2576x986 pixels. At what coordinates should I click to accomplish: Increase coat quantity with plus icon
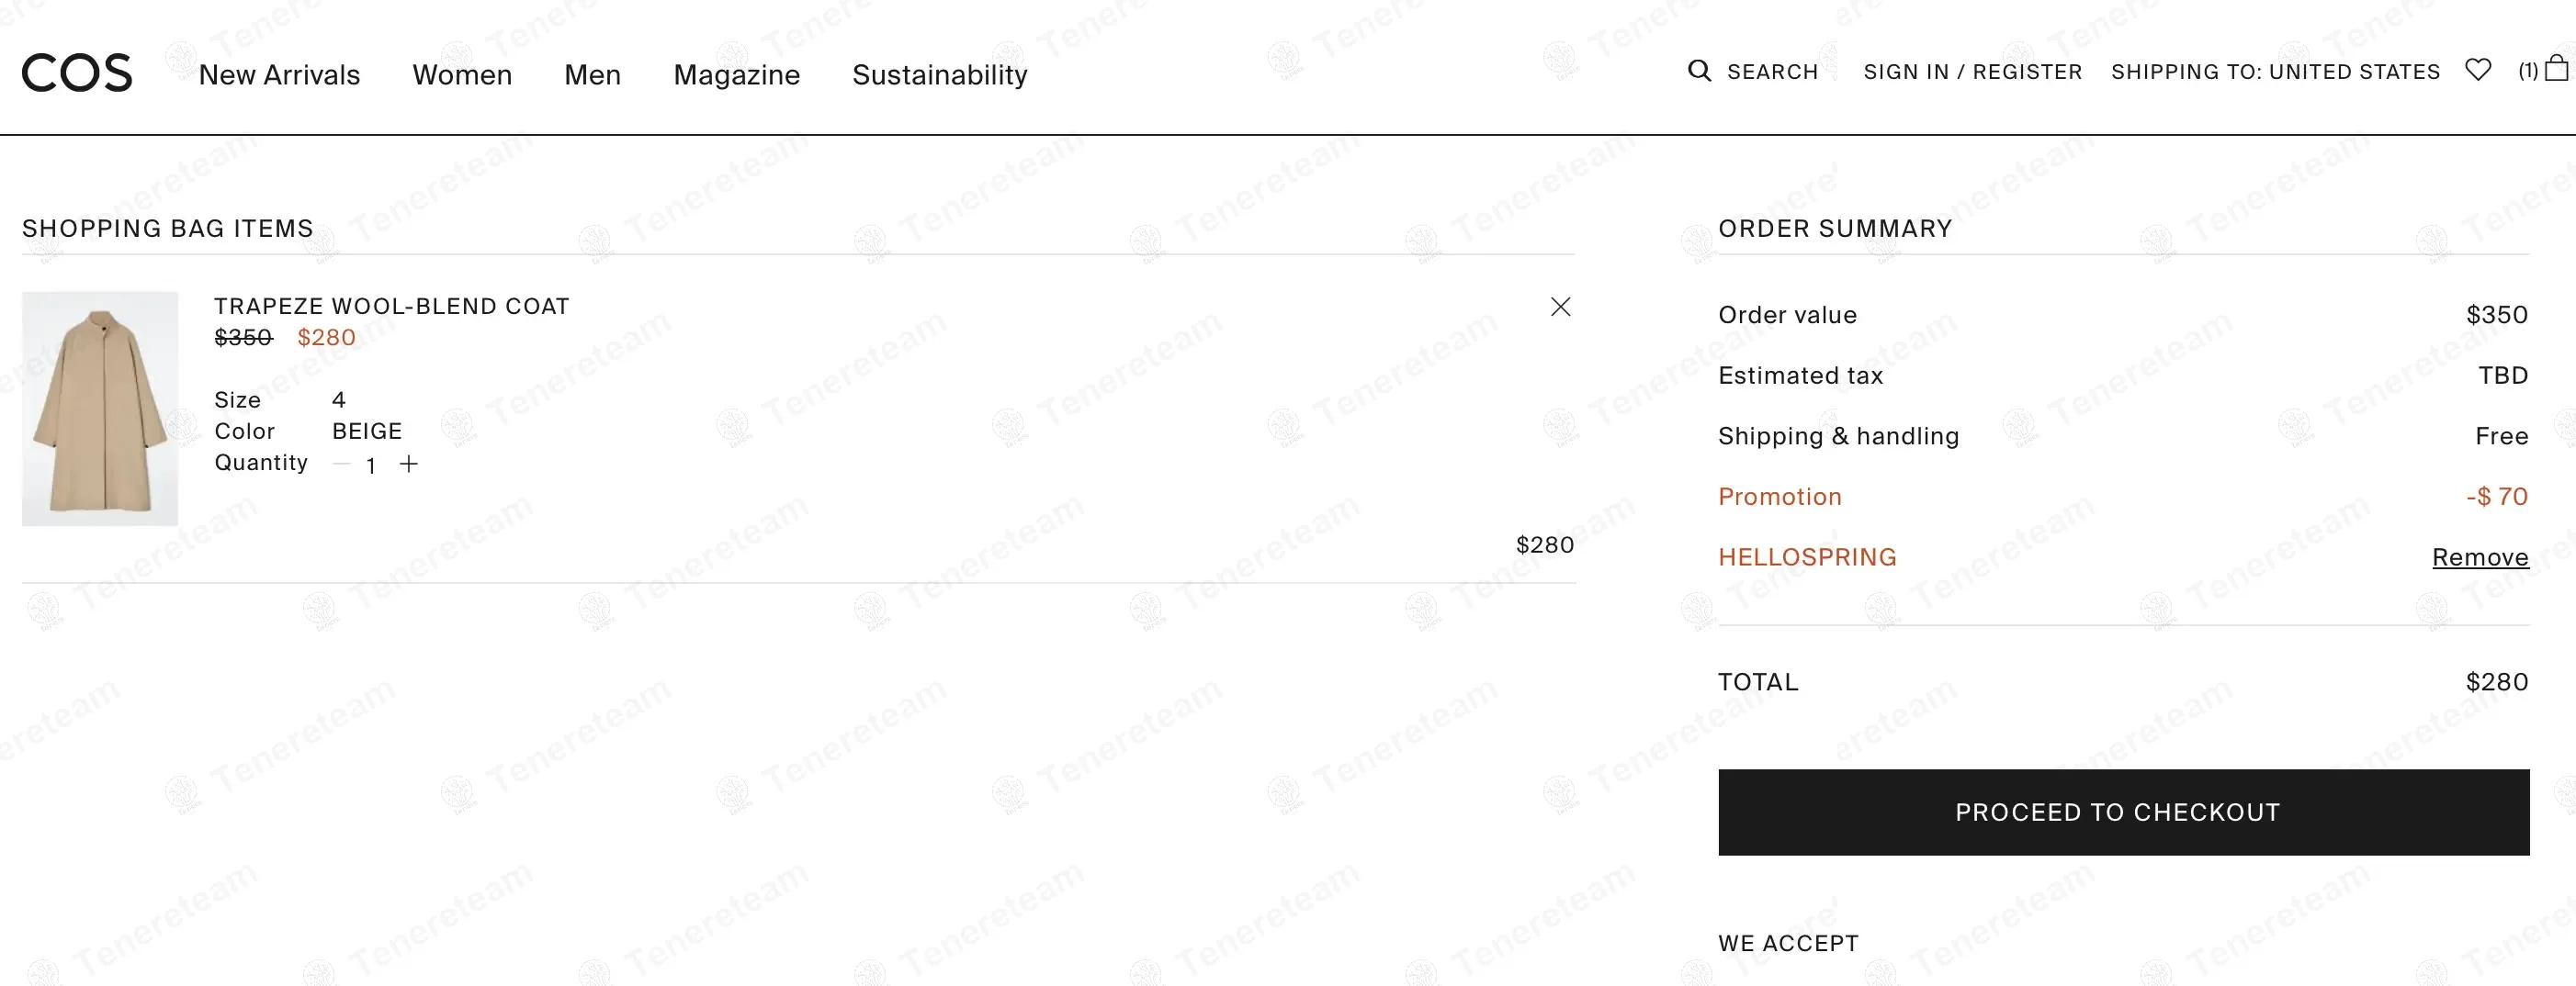(409, 464)
